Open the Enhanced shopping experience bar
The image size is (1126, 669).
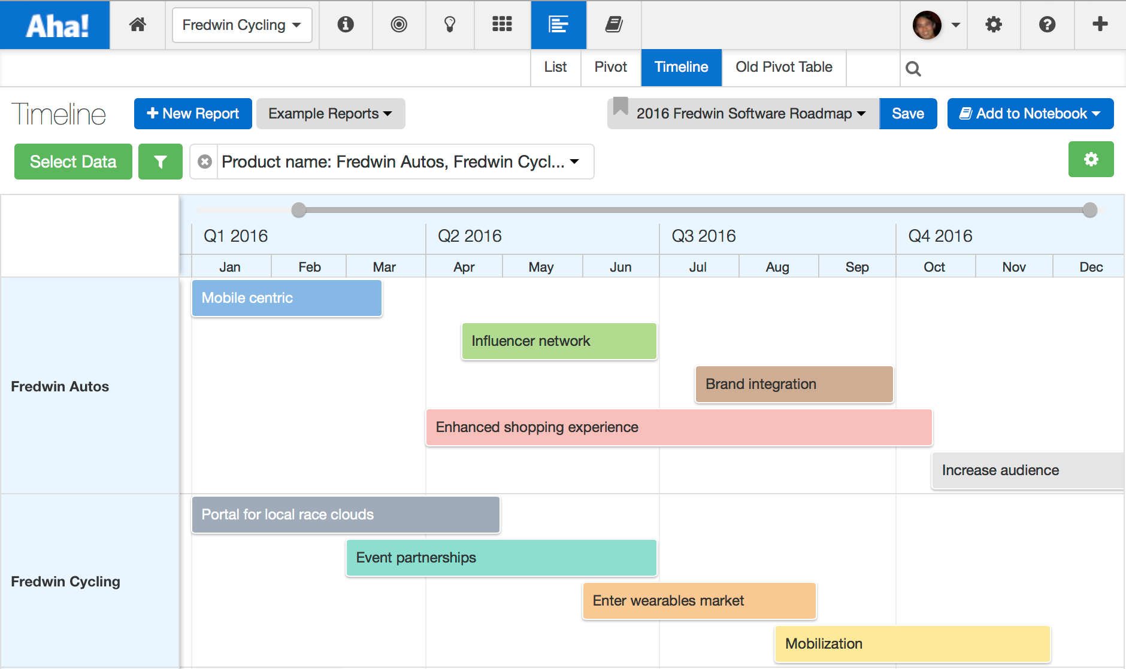point(679,427)
